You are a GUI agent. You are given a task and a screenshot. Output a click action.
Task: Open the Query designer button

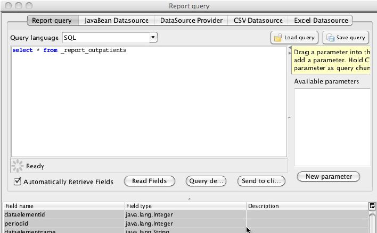pyautogui.click(x=206, y=181)
